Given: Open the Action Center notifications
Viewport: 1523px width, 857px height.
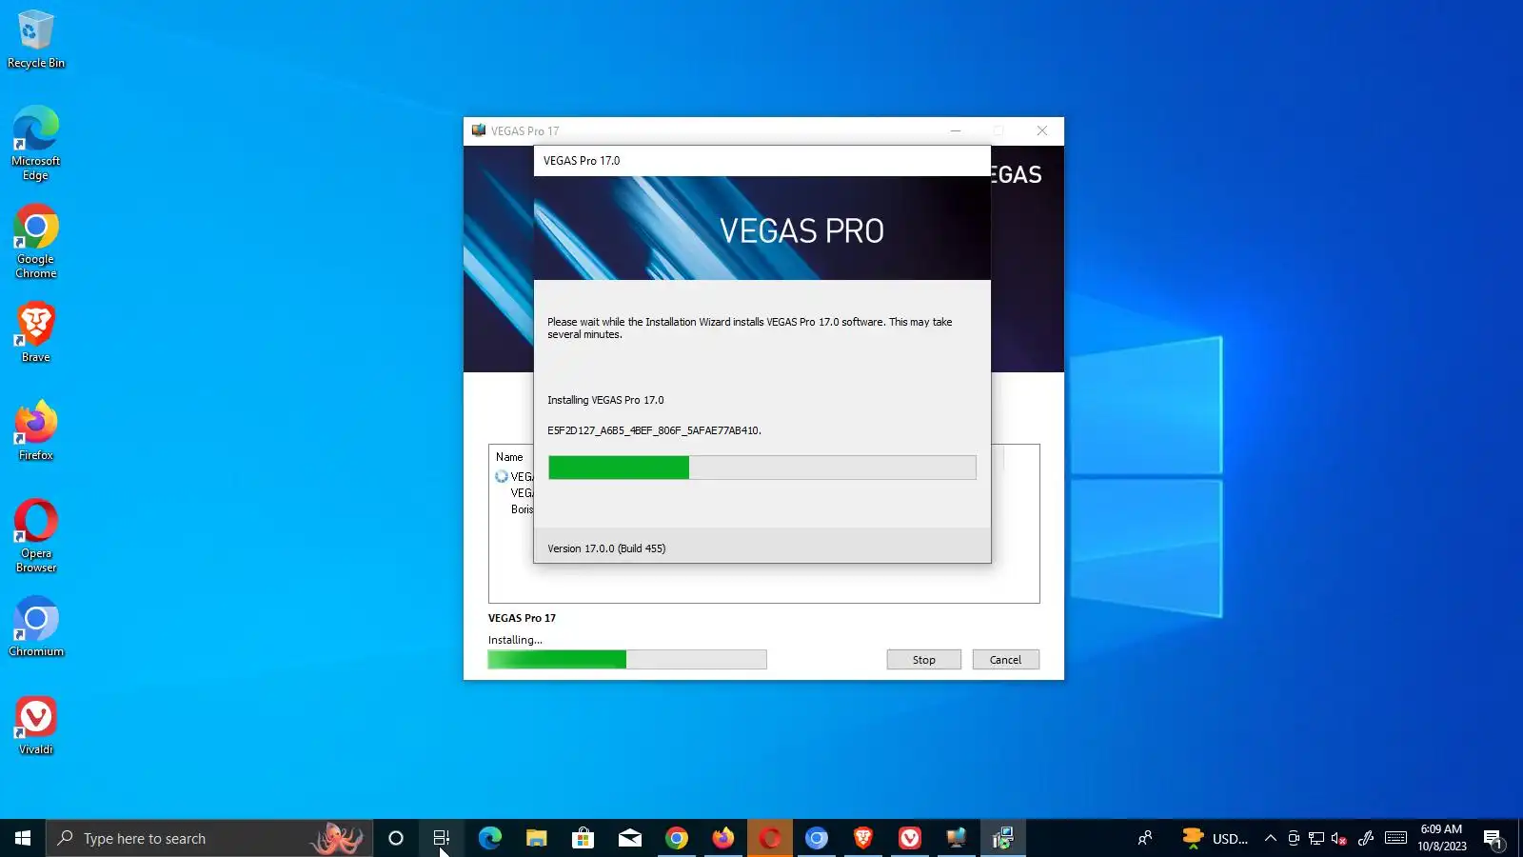Looking at the screenshot, I should tap(1493, 838).
